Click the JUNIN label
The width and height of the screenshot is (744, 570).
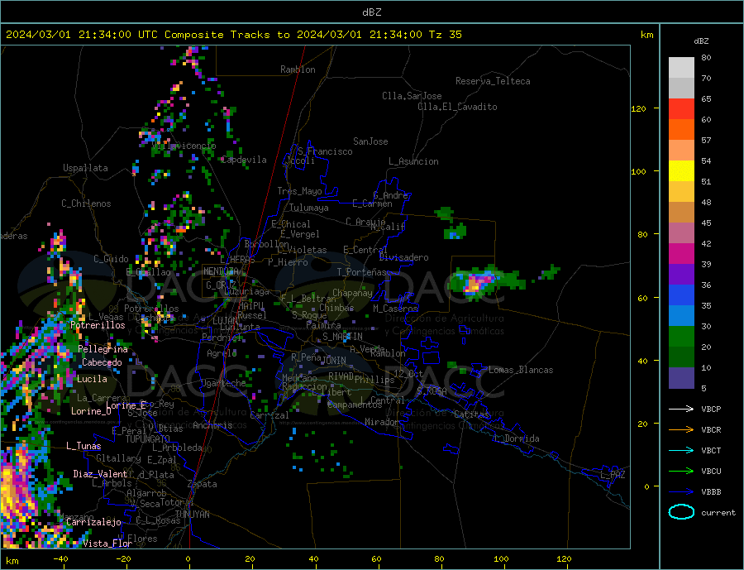coord(333,361)
